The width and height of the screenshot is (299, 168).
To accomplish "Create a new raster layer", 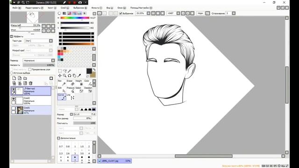I will 14,78.
